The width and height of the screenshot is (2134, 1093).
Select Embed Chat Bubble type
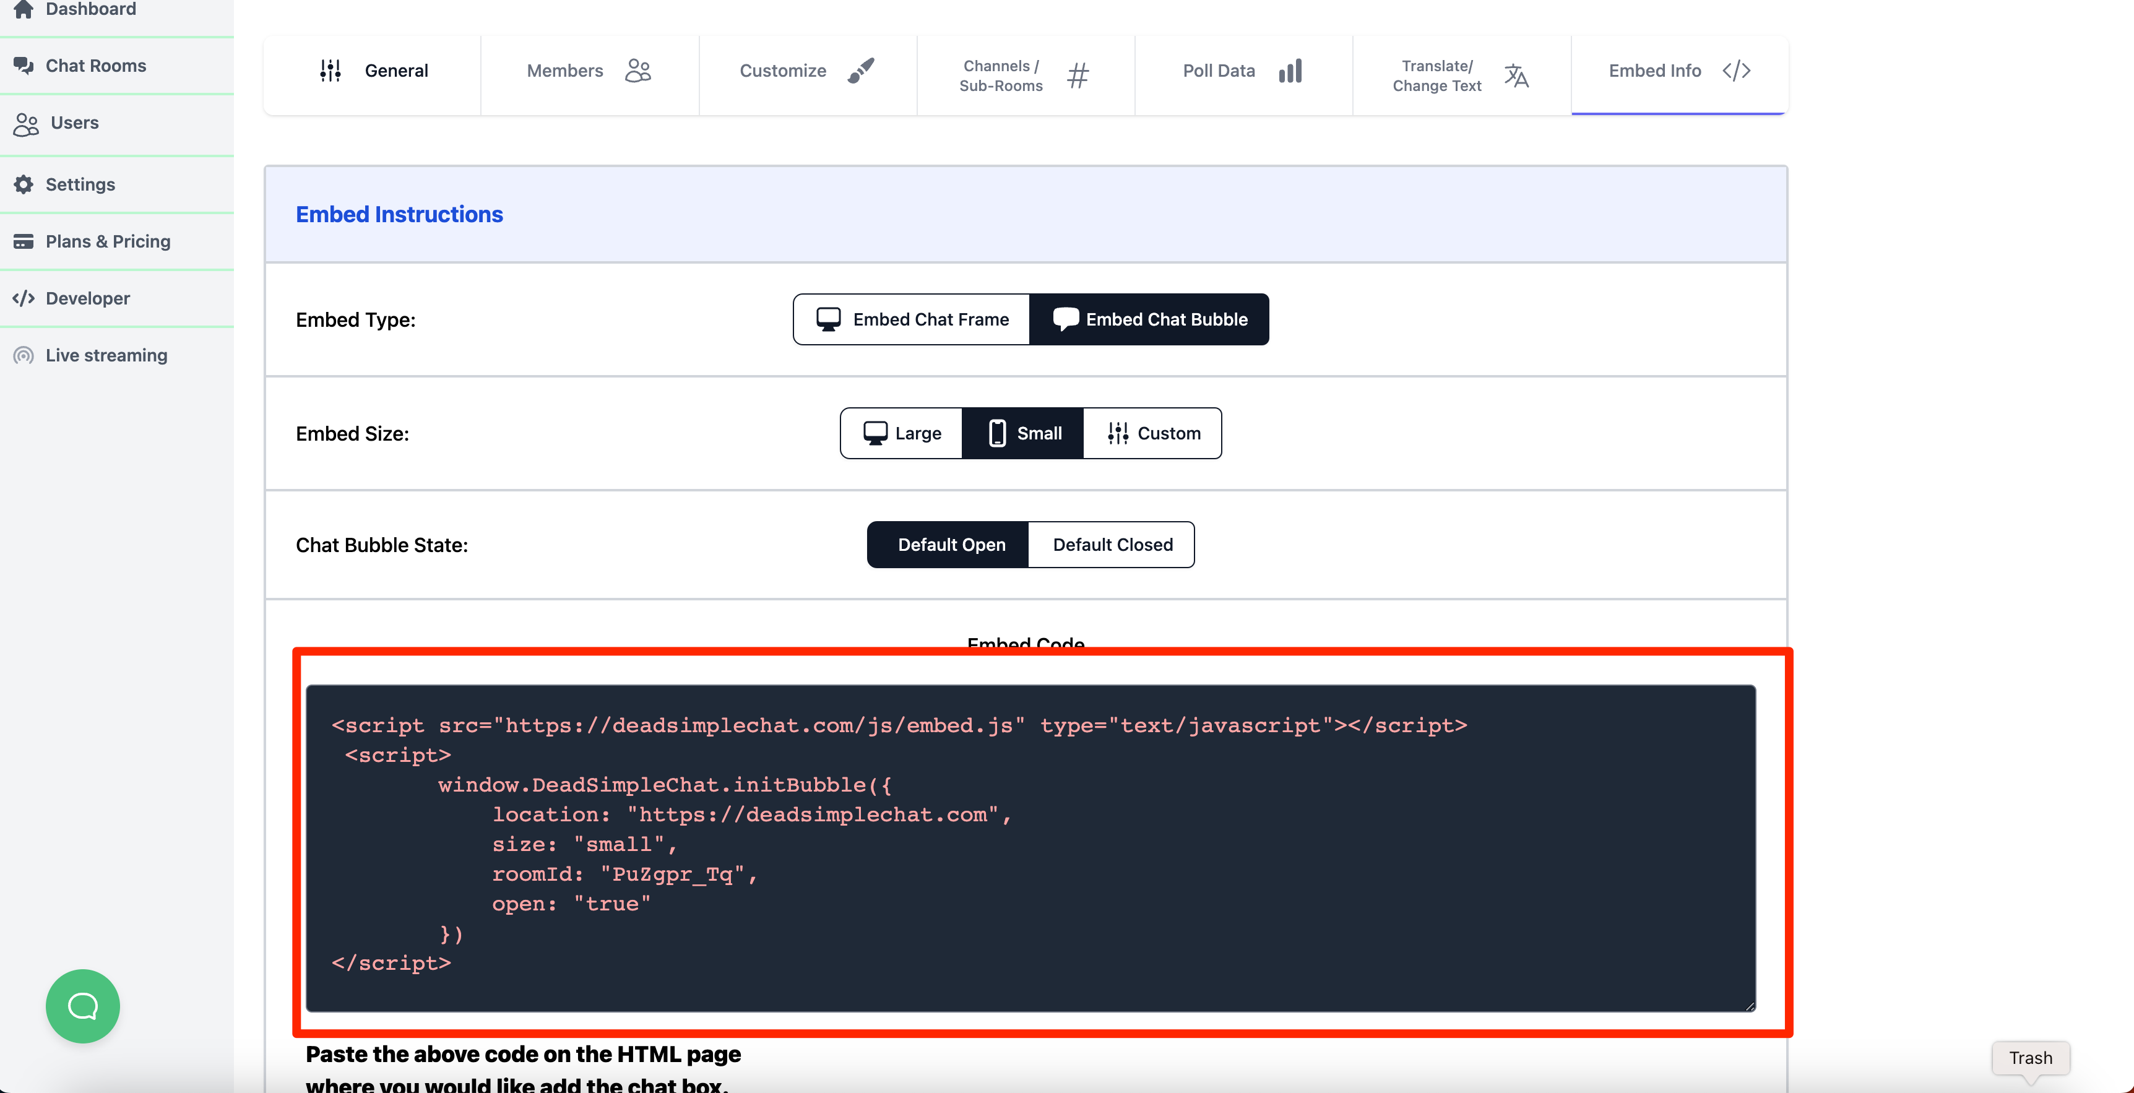tap(1149, 320)
